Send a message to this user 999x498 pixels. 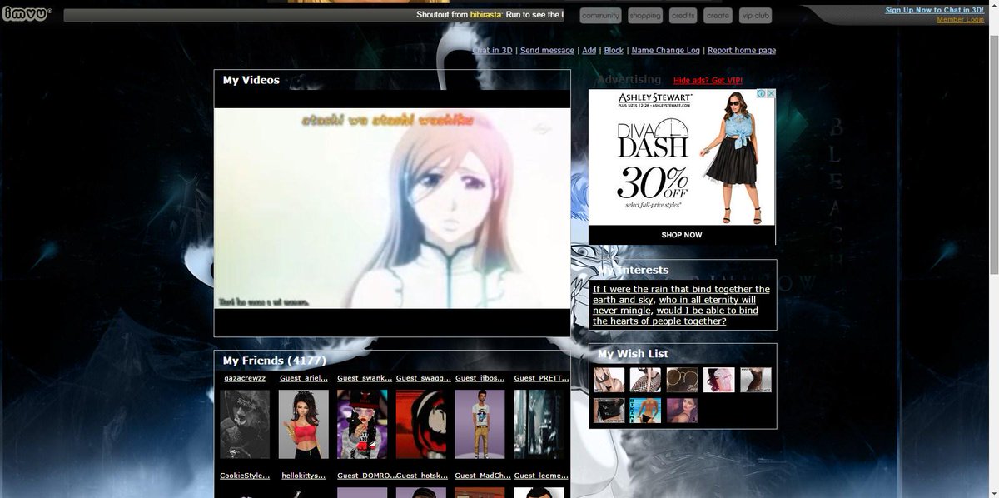point(547,50)
